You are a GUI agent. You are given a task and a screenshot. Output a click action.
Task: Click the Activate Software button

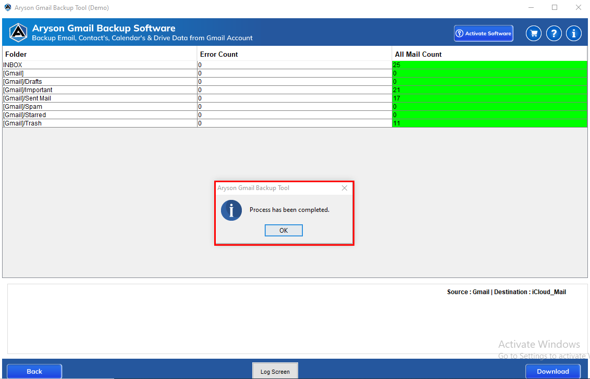point(484,33)
